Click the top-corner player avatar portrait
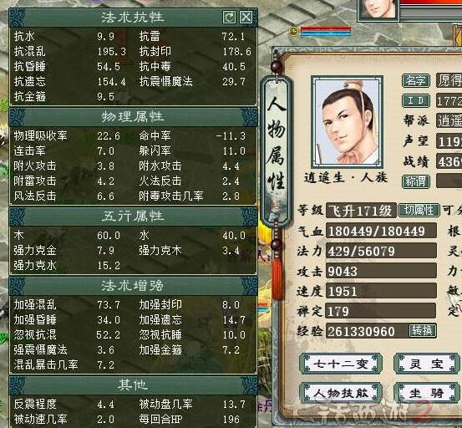 click(x=378, y=9)
